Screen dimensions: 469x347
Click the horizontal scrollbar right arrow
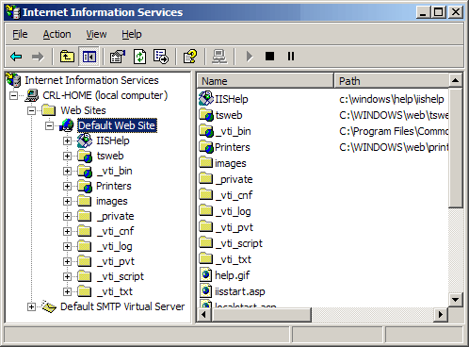441,314
